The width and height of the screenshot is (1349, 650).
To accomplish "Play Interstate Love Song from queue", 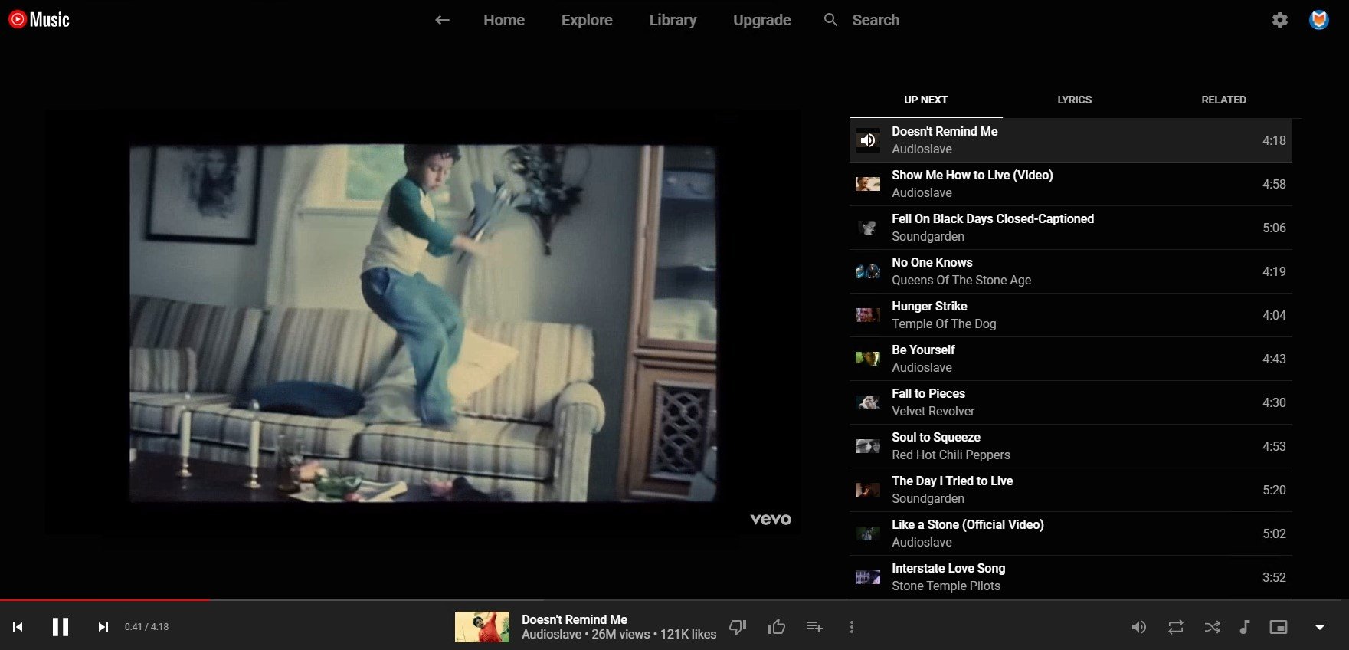I will [x=1070, y=577].
